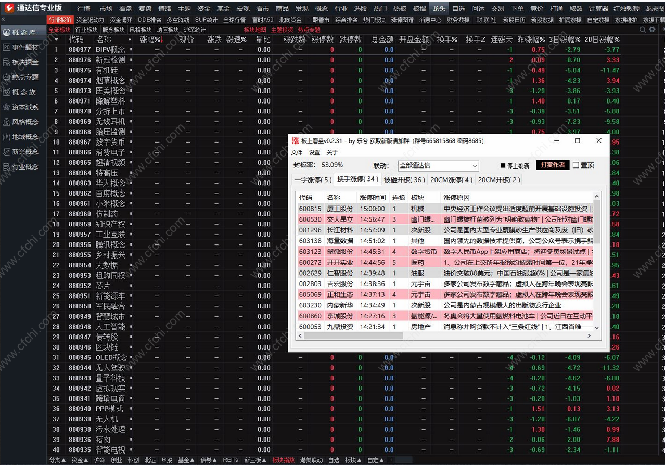
Task: Open 概念库 sidebar item icon
Action: coord(6,32)
